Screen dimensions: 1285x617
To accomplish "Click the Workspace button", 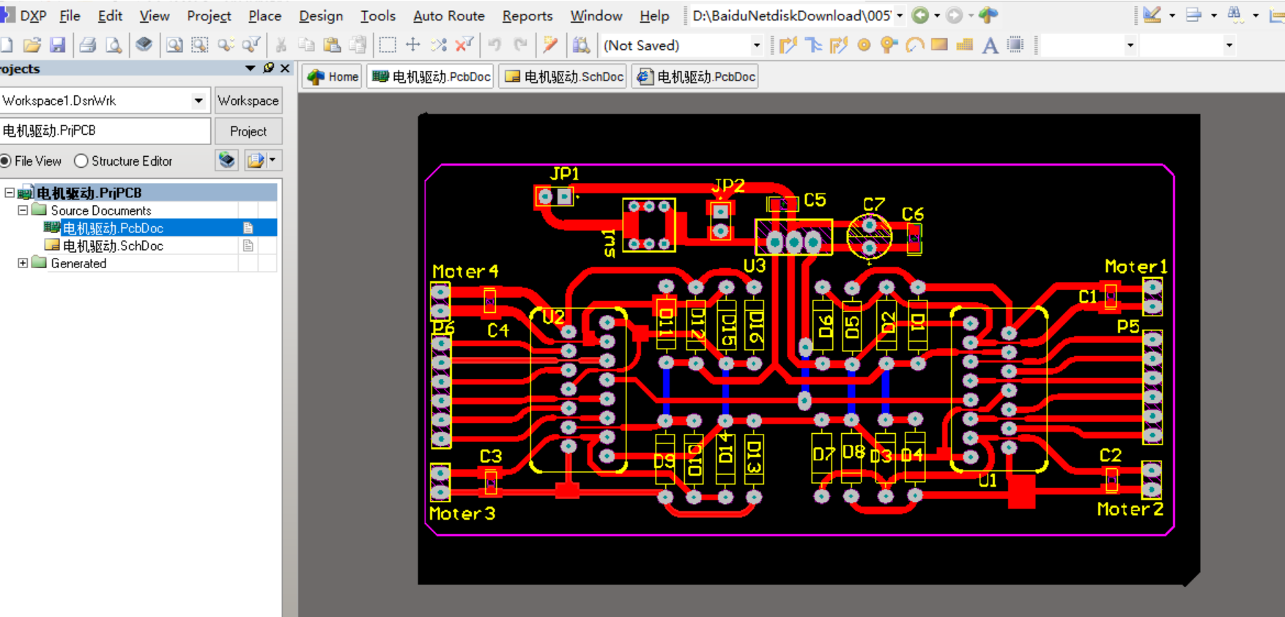I will pos(248,100).
